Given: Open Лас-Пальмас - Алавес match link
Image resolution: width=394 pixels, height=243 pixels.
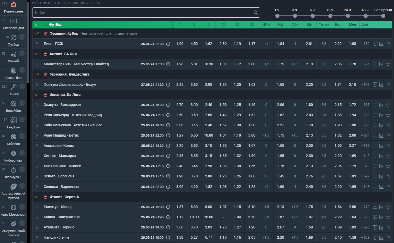Looking at the screenshot, I should (x=62, y=166).
